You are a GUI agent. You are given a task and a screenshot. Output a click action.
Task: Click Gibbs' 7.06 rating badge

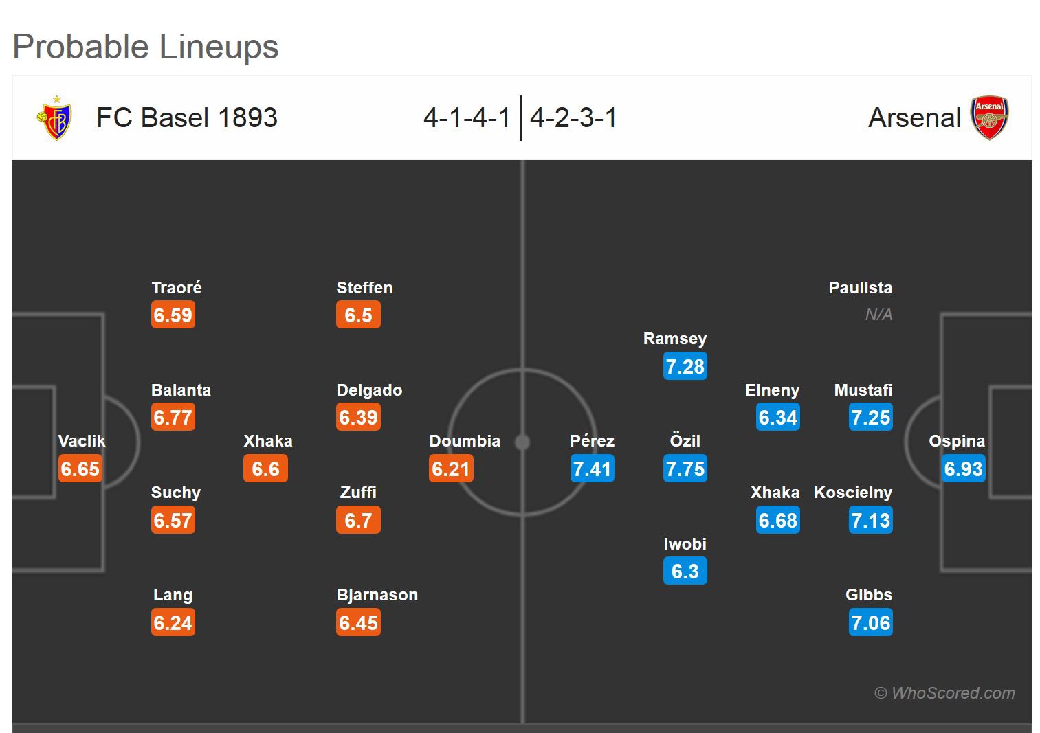(x=870, y=622)
